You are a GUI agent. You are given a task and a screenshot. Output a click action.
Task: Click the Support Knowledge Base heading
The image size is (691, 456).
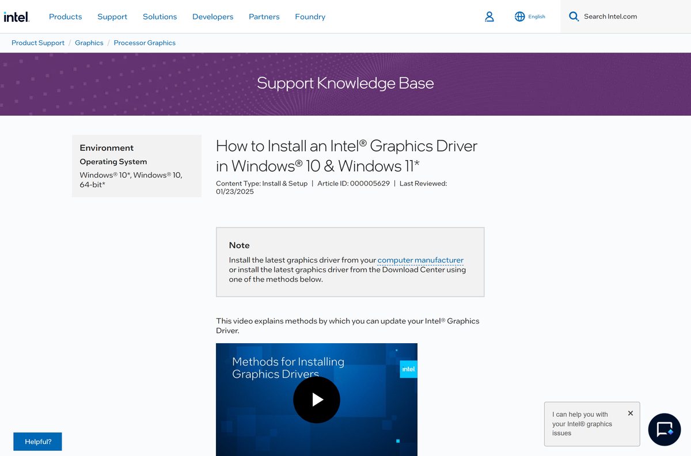point(345,83)
